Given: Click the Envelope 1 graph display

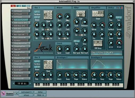Looking at the screenshot, I should click(x=72, y=64).
